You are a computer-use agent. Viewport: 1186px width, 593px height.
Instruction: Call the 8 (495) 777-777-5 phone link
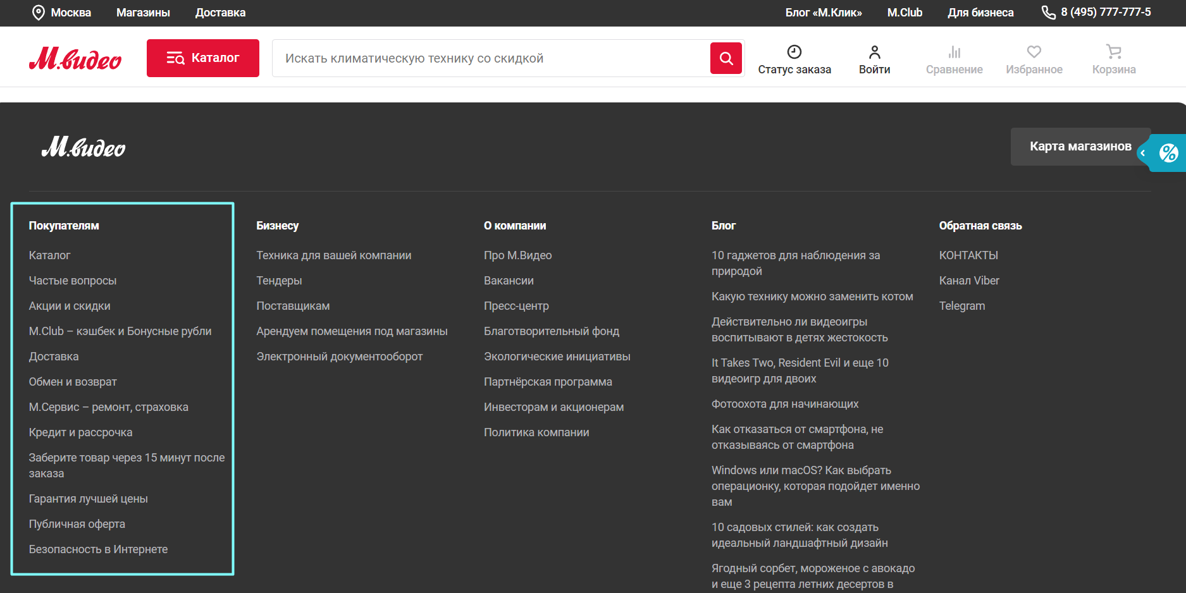pos(1106,12)
